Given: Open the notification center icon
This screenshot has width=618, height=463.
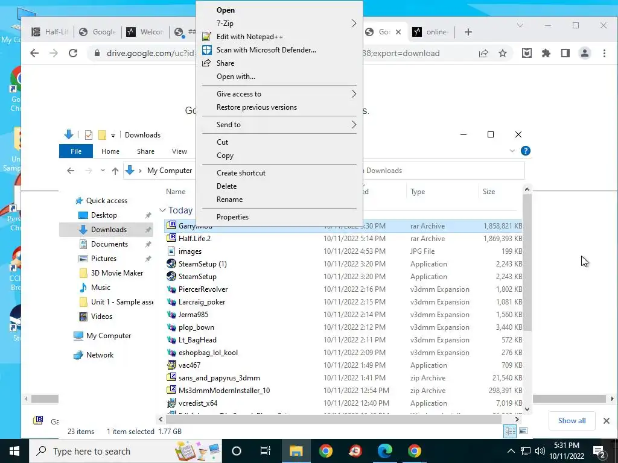Looking at the screenshot, I should [x=599, y=451].
